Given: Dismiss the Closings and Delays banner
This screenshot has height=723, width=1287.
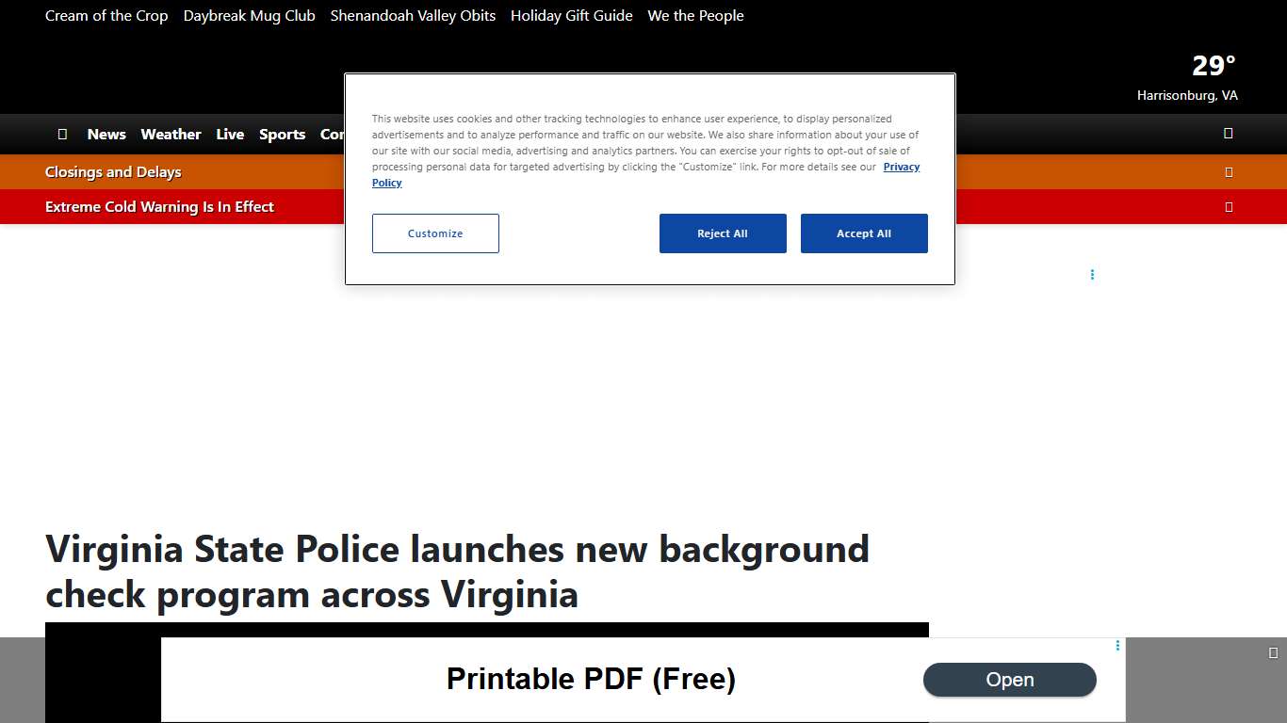Looking at the screenshot, I should click(x=1229, y=171).
